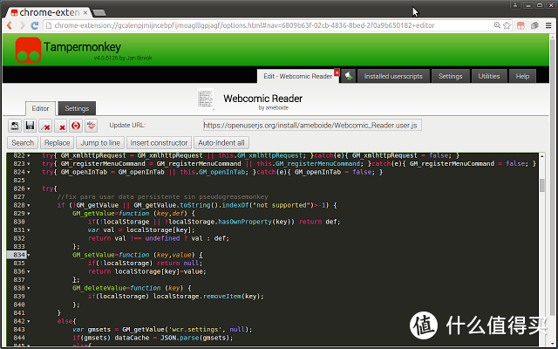
Task: Click 'localStorage.removeItem(key)' on line 839
Action: point(207,297)
